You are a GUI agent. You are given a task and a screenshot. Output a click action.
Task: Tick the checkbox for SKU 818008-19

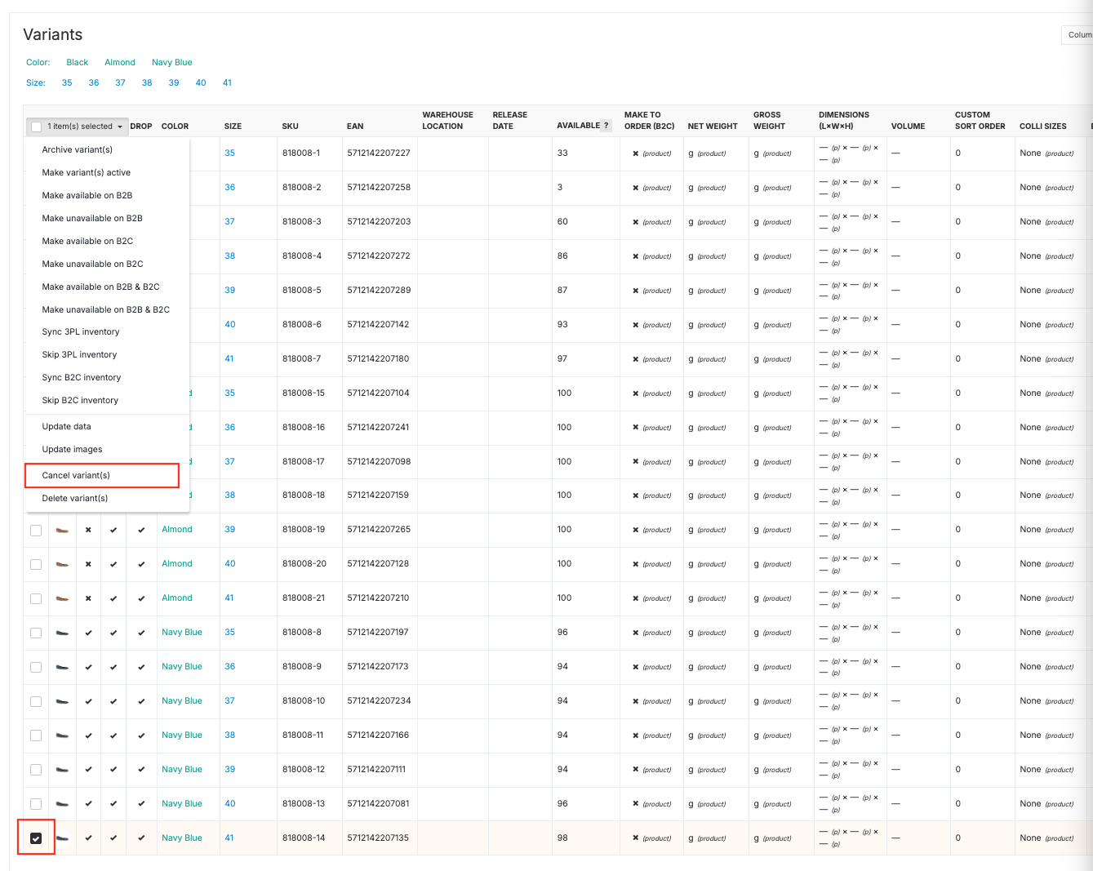point(36,530)
